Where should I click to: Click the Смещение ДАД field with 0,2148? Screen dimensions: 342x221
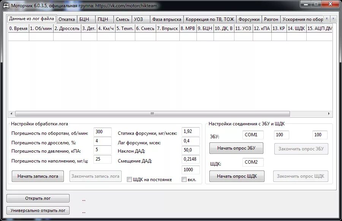click(191, 159)
